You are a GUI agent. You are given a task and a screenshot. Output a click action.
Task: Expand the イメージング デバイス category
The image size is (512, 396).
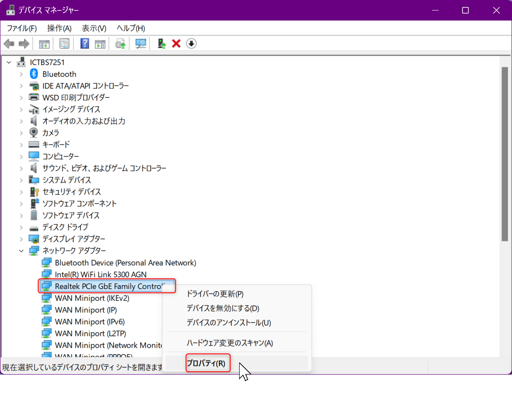21,110
